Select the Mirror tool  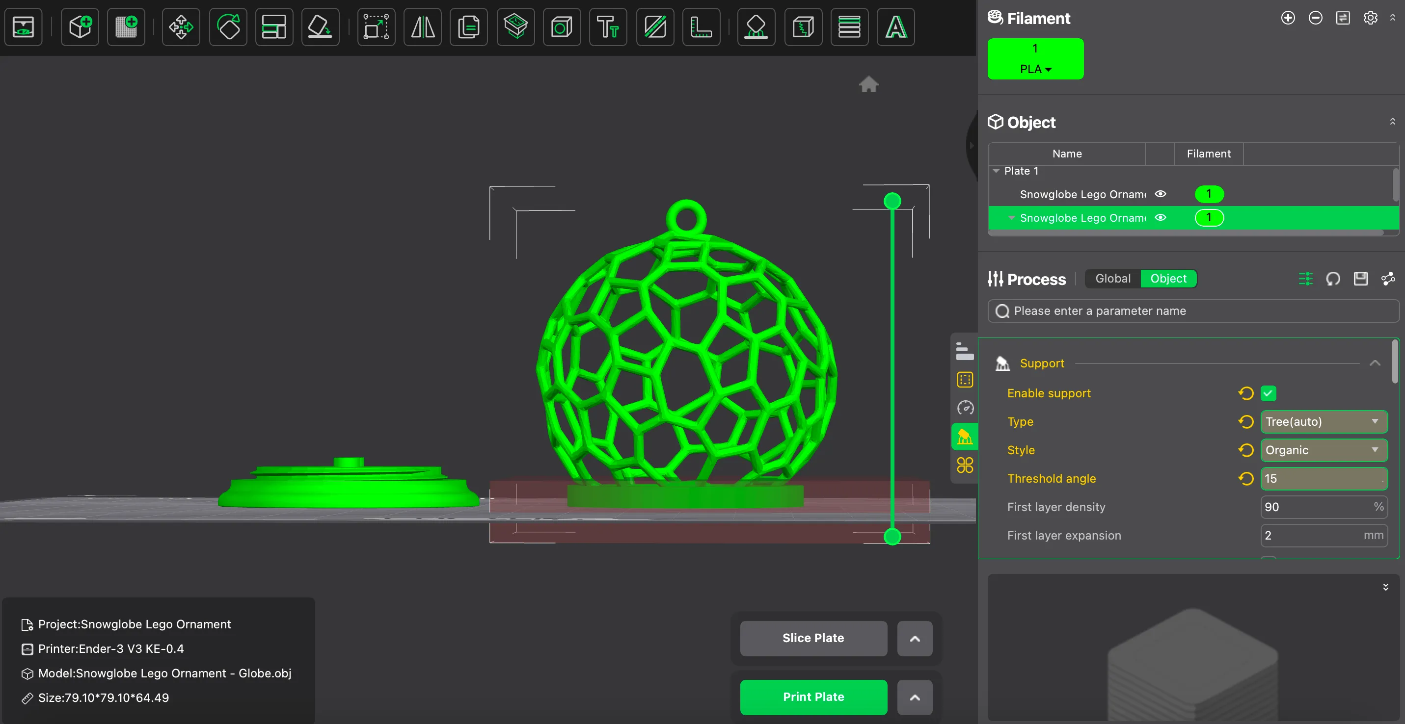click(423, 26)
